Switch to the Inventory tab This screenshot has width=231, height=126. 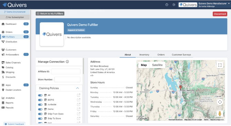tap(144, 55)
